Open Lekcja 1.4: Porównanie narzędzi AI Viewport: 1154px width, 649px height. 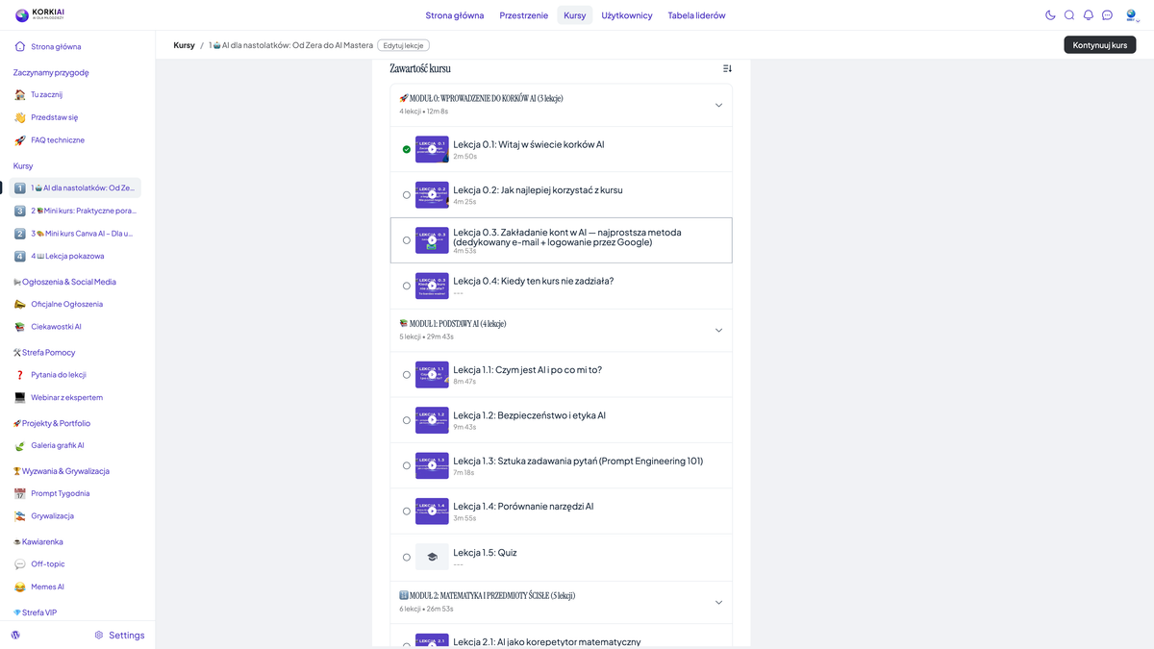[x=523, y=507]
